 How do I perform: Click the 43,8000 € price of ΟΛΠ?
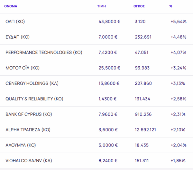click(109, 22)
